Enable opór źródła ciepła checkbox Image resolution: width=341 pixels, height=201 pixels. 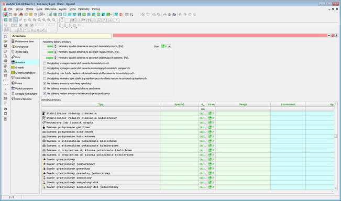click(45, 73)
